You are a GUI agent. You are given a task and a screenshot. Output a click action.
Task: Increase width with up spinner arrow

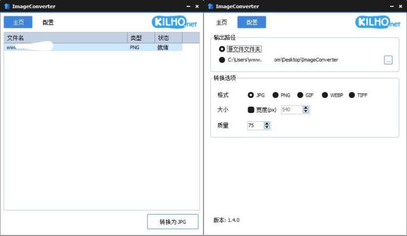(306, 108)
